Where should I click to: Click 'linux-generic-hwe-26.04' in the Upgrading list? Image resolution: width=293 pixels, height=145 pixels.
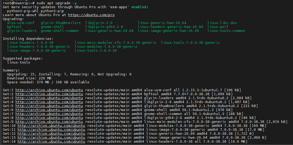point(162,23)
